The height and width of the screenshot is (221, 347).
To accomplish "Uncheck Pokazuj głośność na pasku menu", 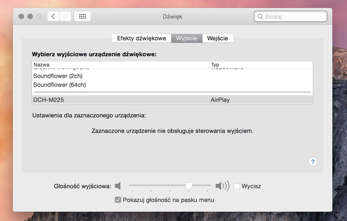I will (x=118, y=200).
